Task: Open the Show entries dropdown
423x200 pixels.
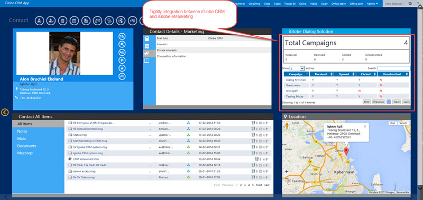Action: 297,68
